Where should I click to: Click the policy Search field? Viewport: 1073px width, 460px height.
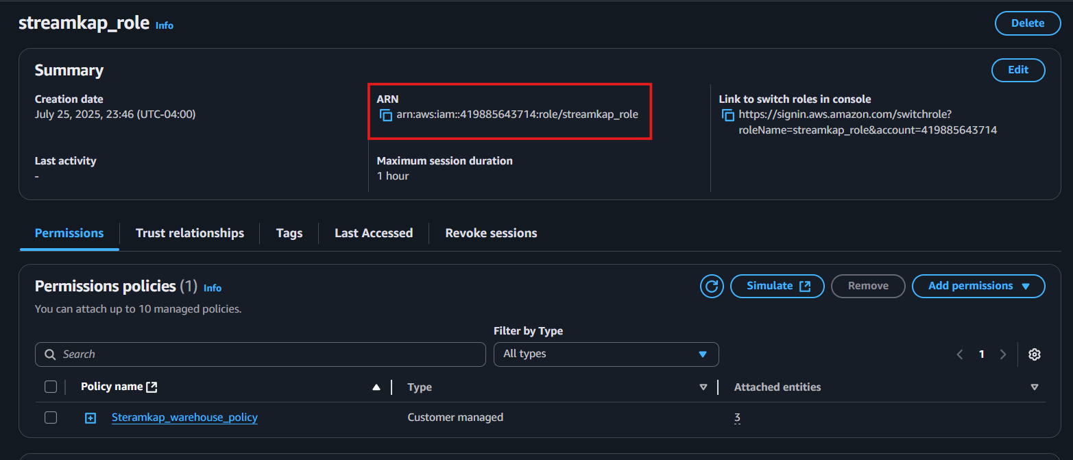[261, 354]
